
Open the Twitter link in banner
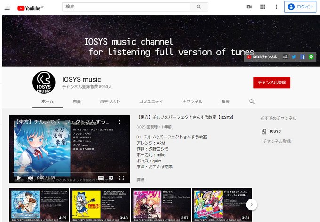tap(294, 57)
